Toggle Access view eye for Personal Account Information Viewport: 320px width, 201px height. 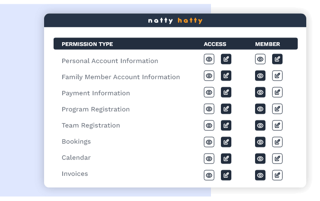click(x=209, y=59)
